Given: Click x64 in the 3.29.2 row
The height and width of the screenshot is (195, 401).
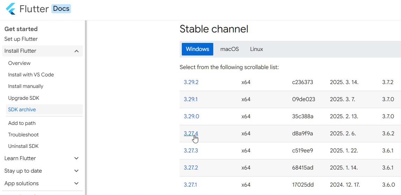Looking at the screenshot, I should point(246,82).
